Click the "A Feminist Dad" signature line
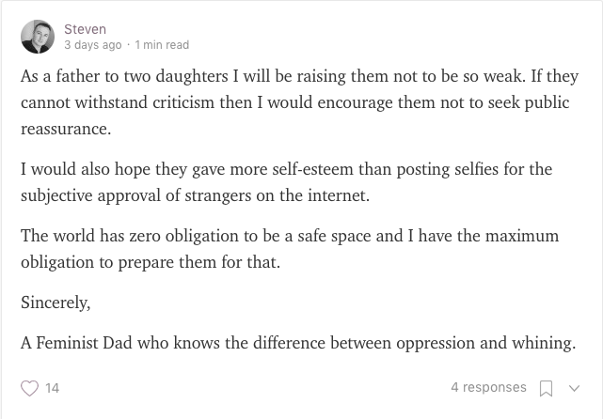The height and width of the screenshot is (419, 603). (x=297, y=343)
